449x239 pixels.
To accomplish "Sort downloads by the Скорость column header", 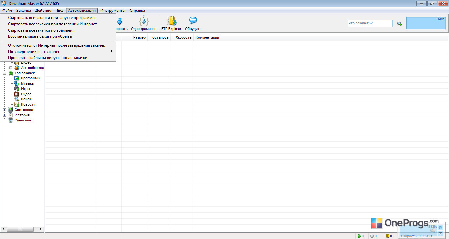I will (x=182, y=37).
